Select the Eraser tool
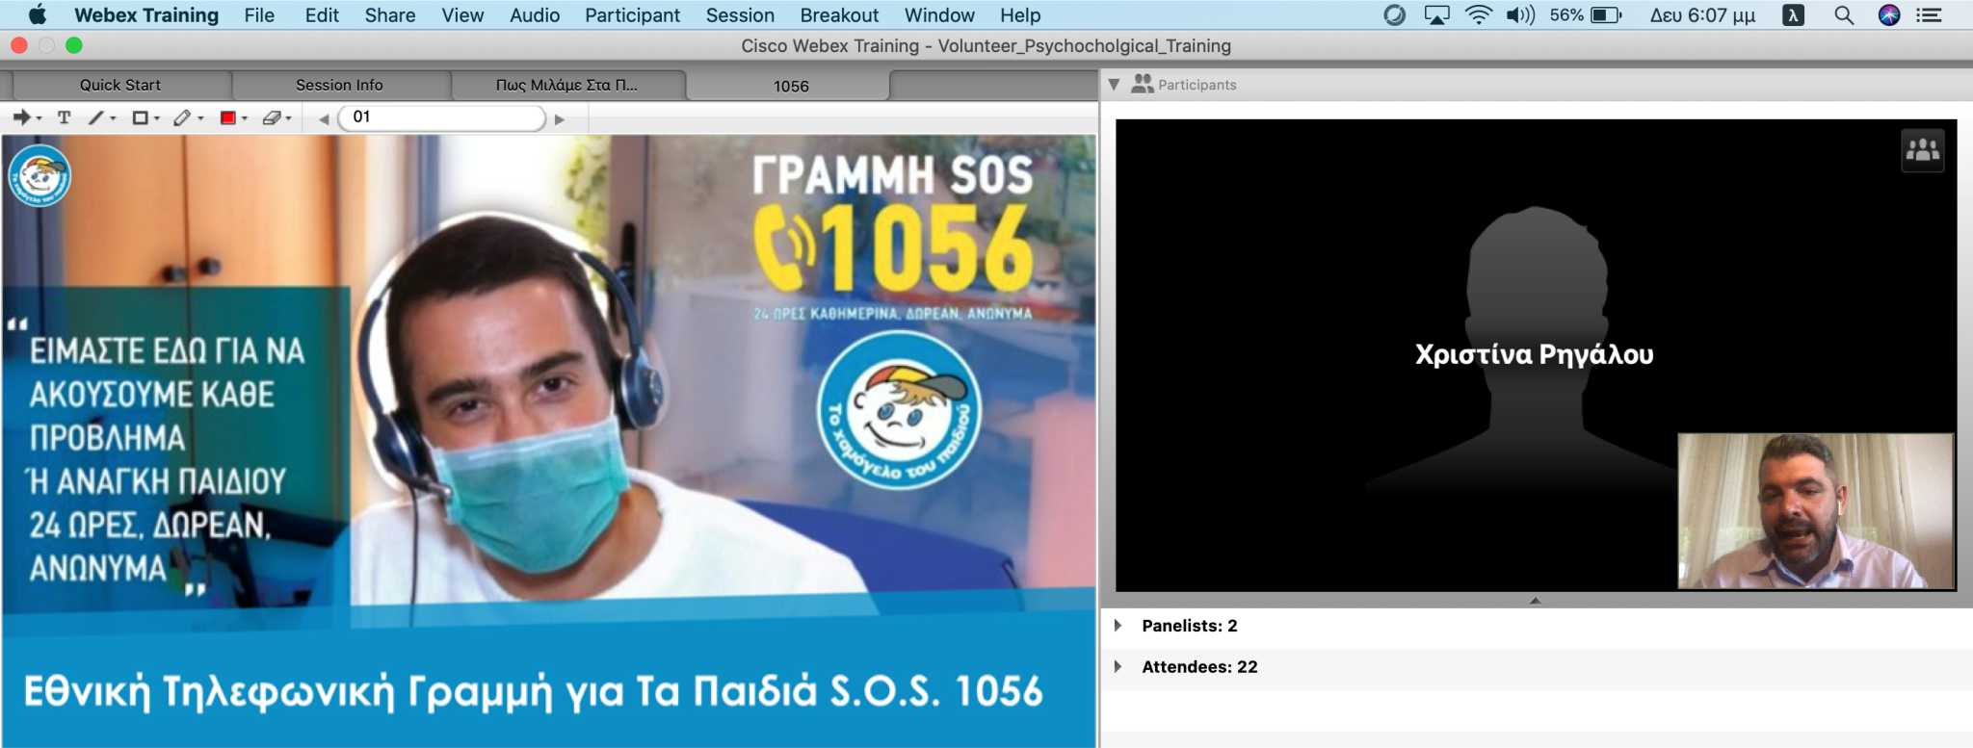The image size is (1973, 748). click(x=272, y=117)
